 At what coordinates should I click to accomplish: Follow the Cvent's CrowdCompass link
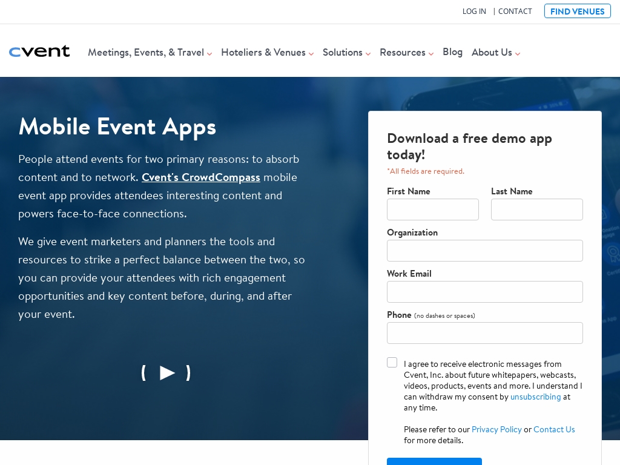point(201,177)
